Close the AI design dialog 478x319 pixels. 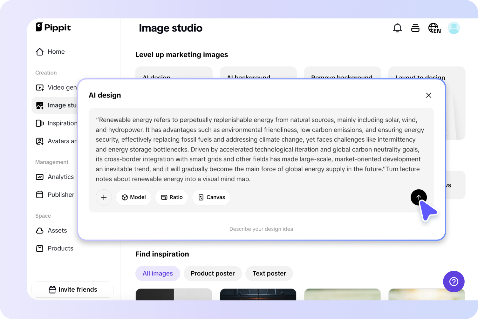428,95
